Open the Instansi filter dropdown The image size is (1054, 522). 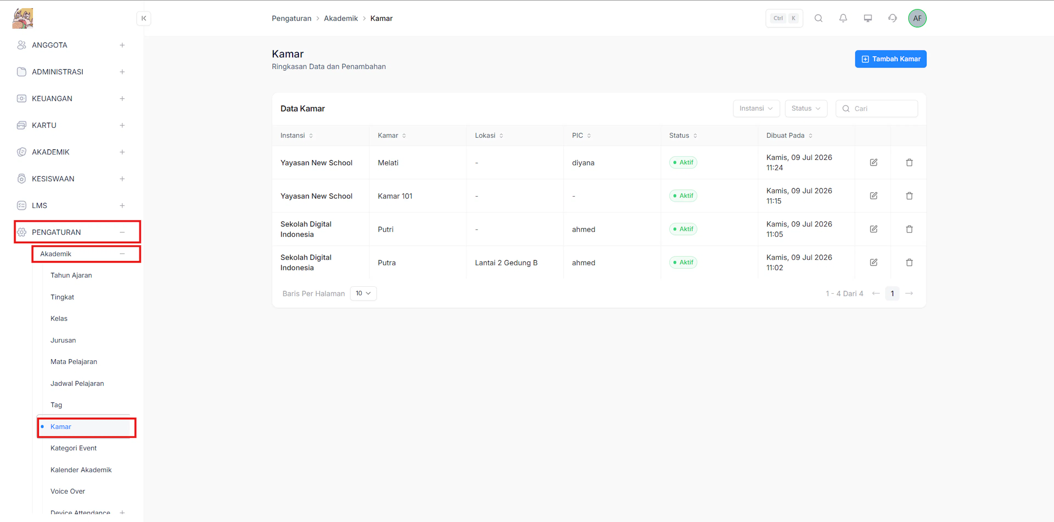[x=756, y=108]
